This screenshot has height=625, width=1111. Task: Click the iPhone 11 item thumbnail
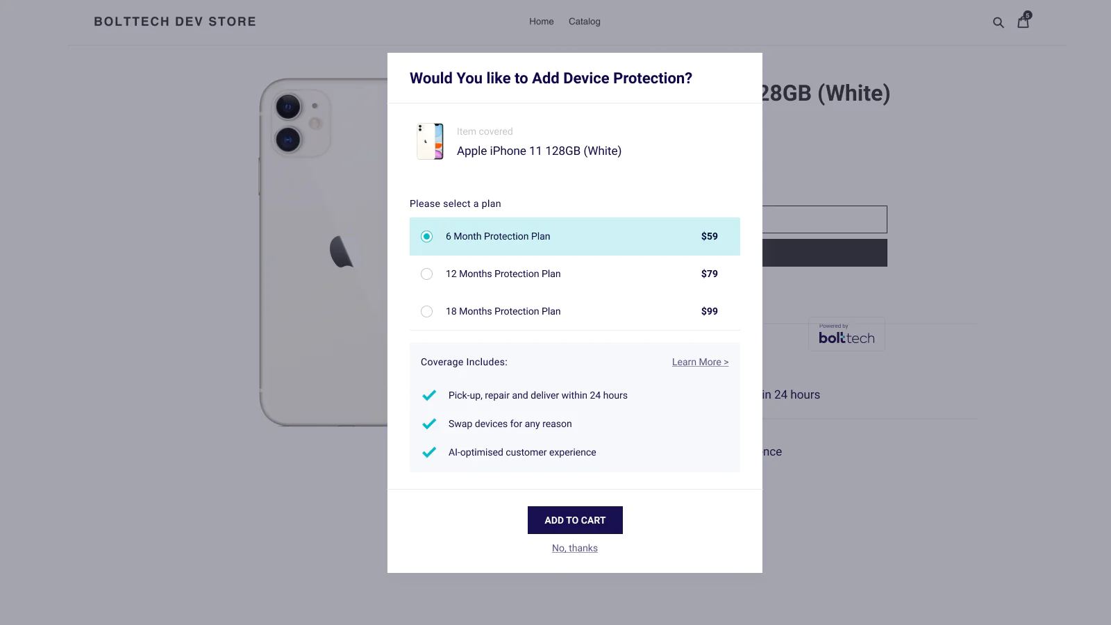[430, 142]
